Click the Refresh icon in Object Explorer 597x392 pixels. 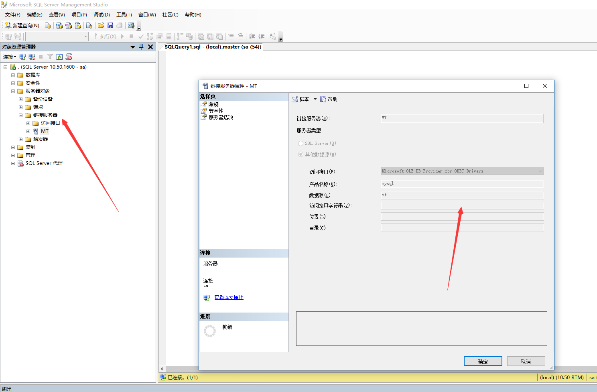point(59,57)
